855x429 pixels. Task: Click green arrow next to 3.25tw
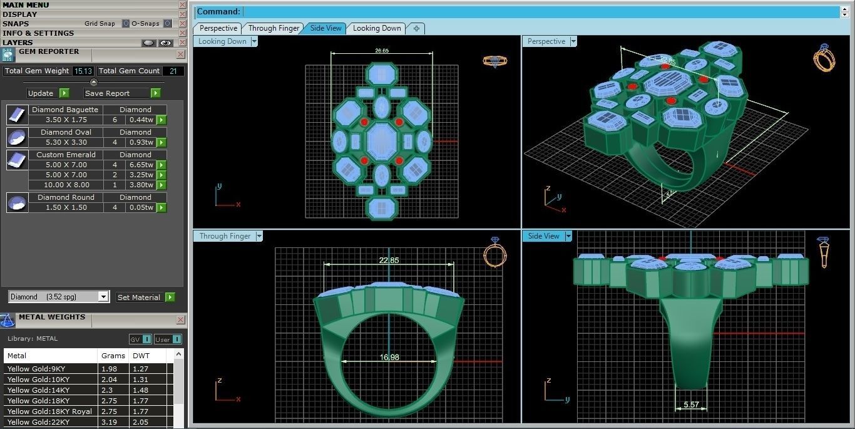161,175
